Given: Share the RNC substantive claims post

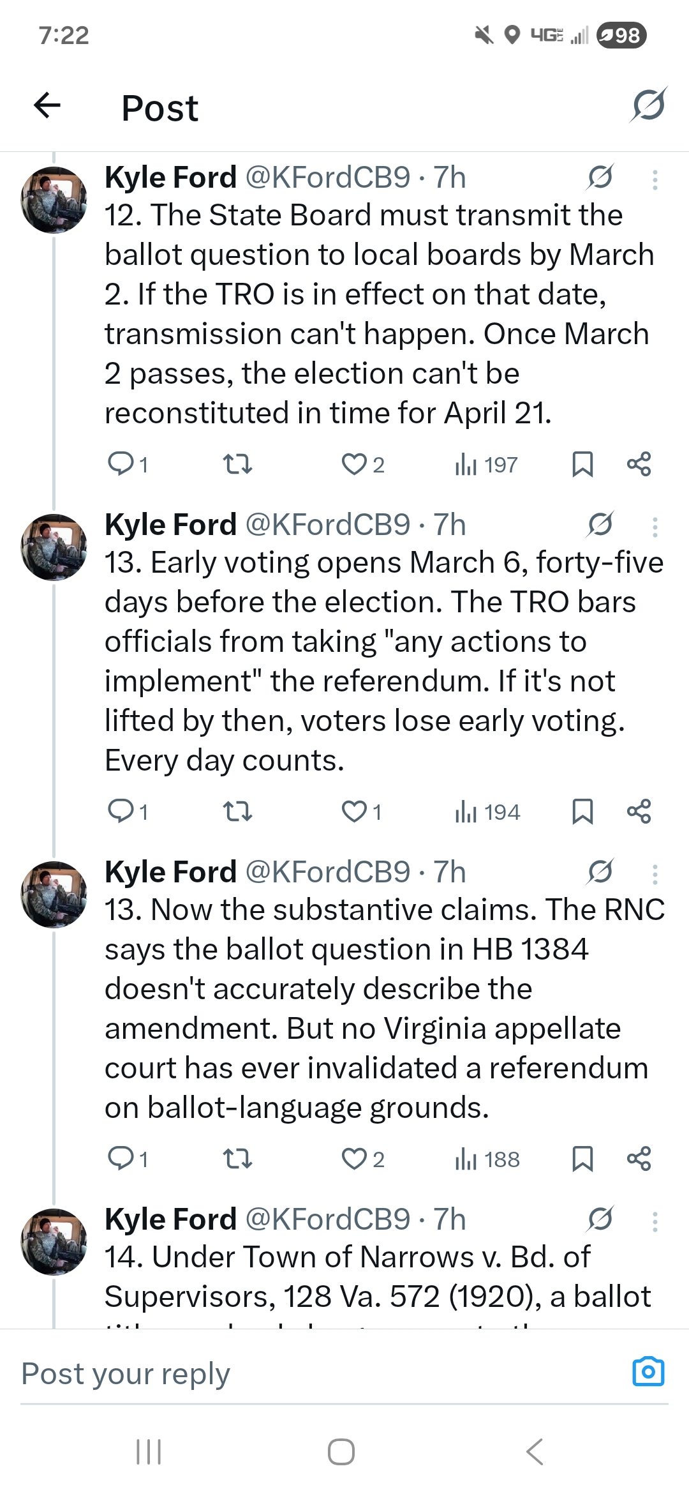Looking at the screenshot, I should pyautogui.click(x=639, y=1159).
